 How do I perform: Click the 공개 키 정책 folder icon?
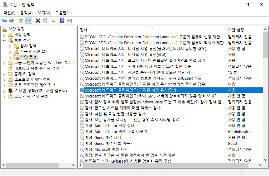tap(10, 74)
